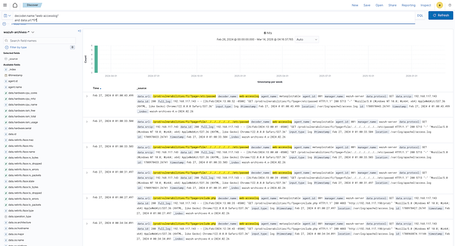Expand the document row at 01:00:27.497
This screenshot has width=455, height=246.
pyautogui.click(x=86, y=198)
